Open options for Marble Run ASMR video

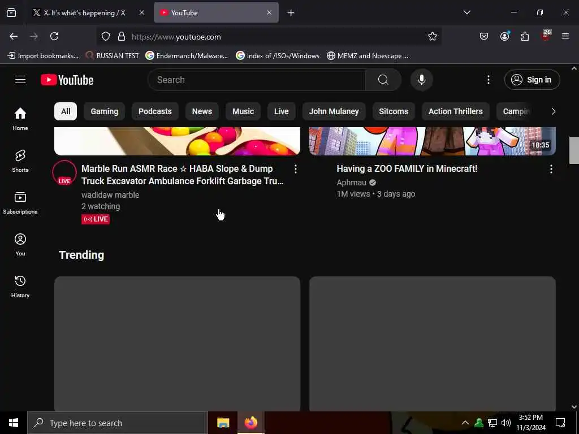[x=295, y=169]
